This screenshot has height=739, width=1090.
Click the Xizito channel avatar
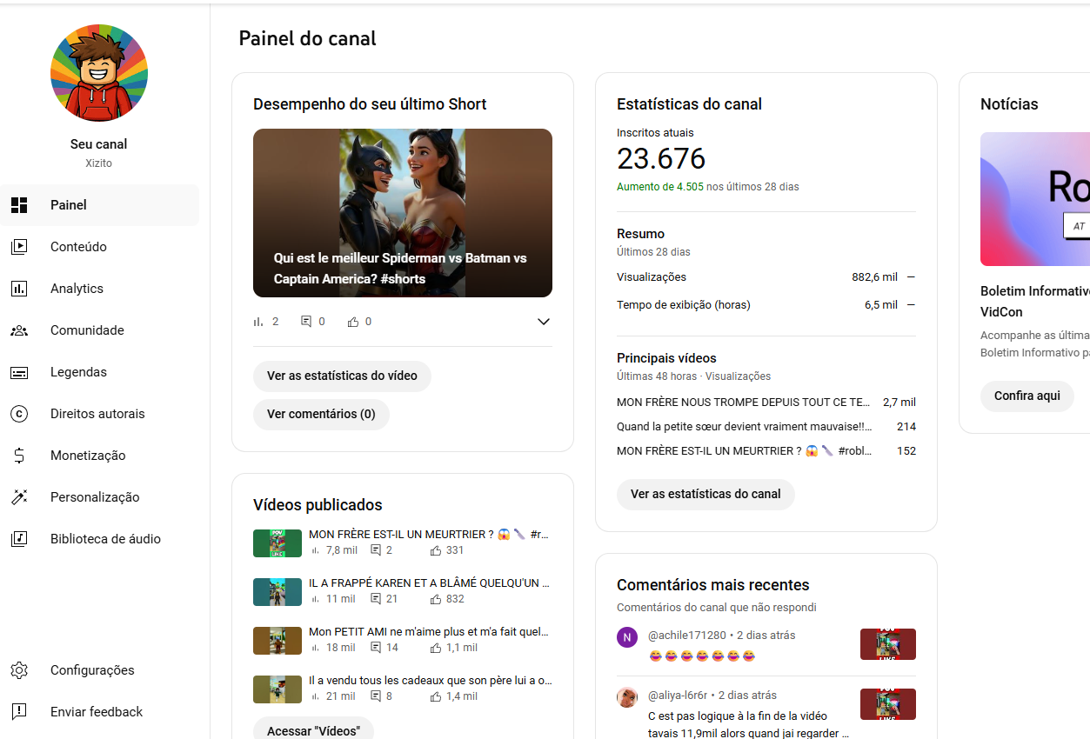[x=99, y=73]
